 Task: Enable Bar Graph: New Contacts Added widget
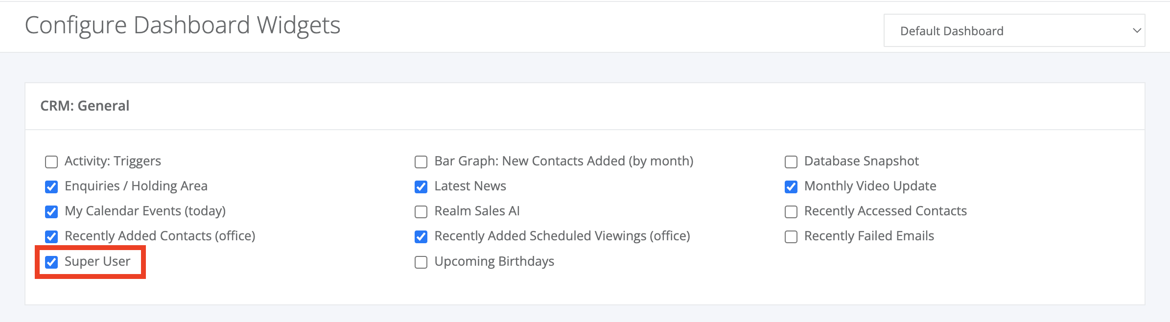421,162
